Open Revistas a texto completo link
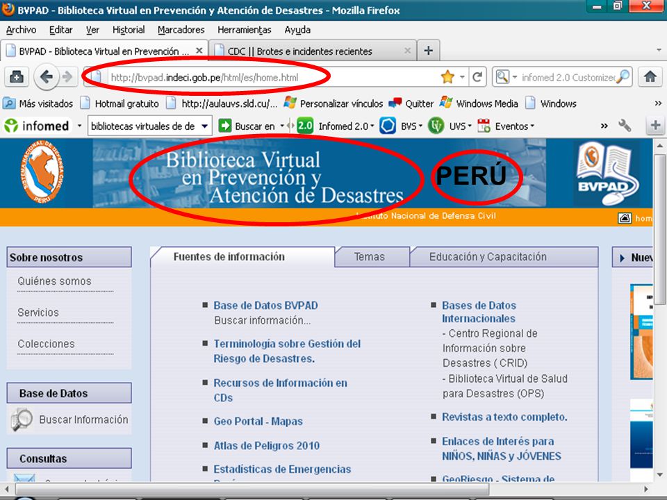 pos(504,417)
